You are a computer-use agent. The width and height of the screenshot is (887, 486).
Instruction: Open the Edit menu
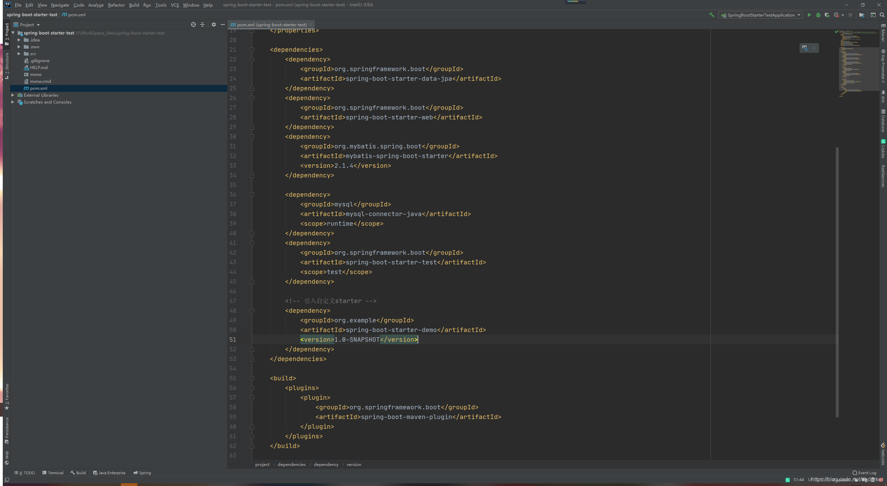click(29, 5)
